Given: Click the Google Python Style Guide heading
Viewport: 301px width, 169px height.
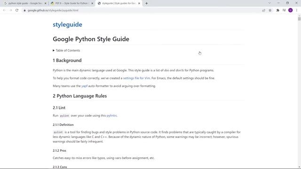Looking at the screenshot, I should [91, 39].
